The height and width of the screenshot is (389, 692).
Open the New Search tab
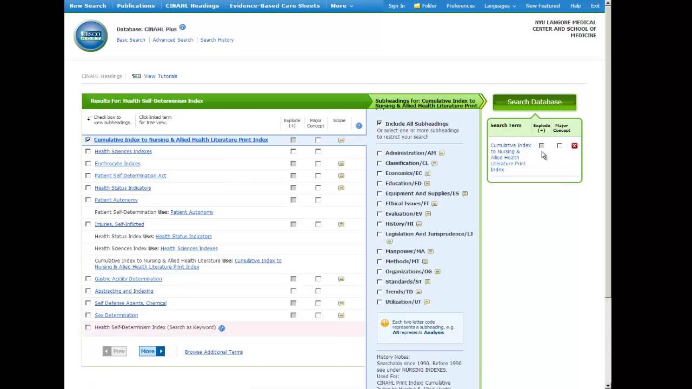[x=88, y=6]
